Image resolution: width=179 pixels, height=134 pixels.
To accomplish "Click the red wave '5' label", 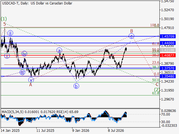I will [4, 24].
